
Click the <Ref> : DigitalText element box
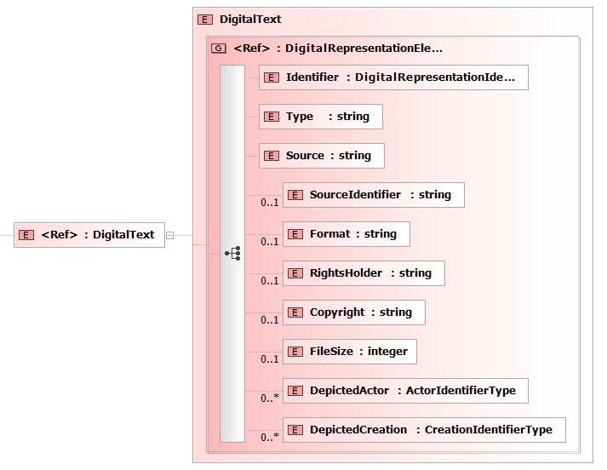89,235
